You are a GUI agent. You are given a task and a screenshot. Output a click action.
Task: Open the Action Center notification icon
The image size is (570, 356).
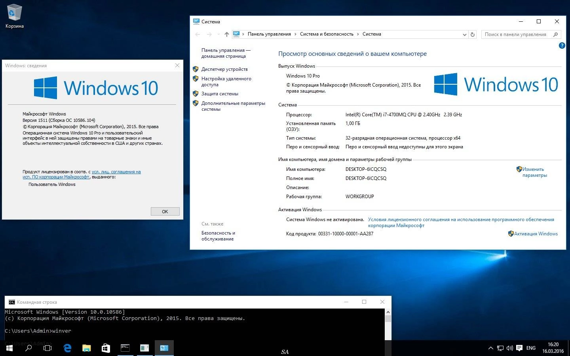[519, 348]
